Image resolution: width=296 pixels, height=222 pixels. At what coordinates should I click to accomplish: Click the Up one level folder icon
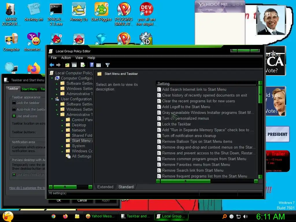[67, 65]
